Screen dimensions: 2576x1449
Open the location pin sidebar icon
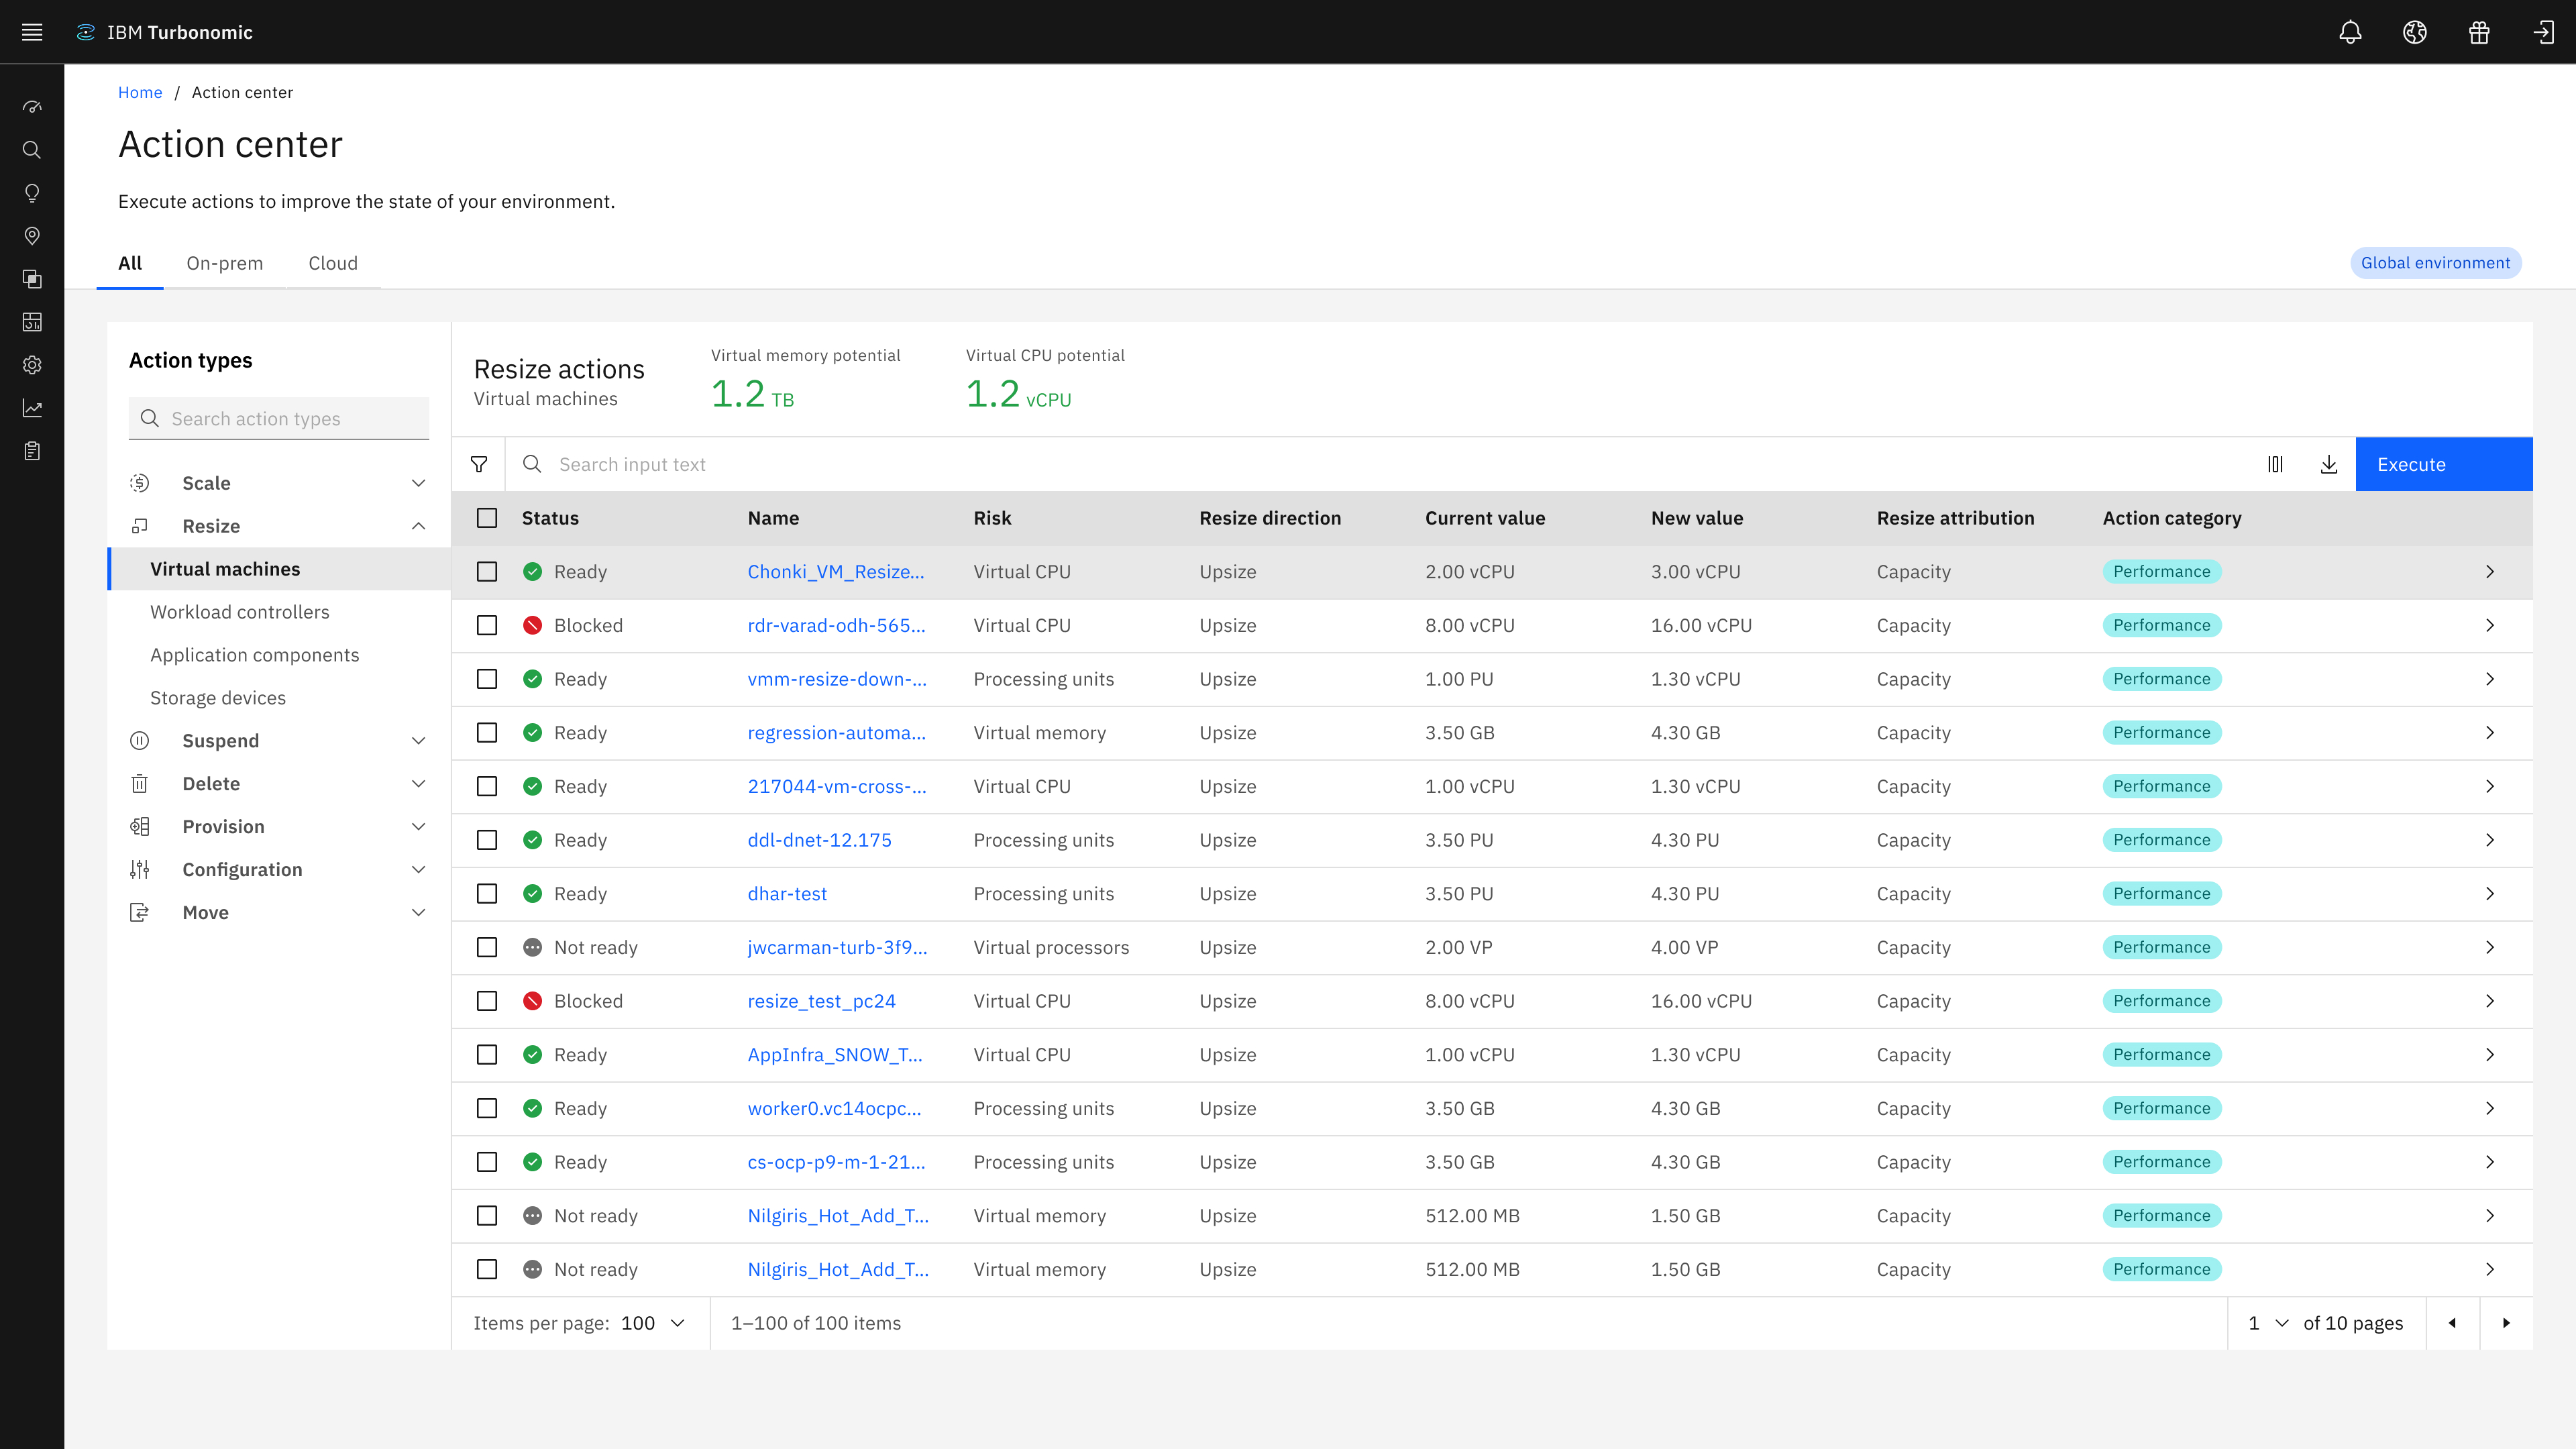[x=32, y=236]
